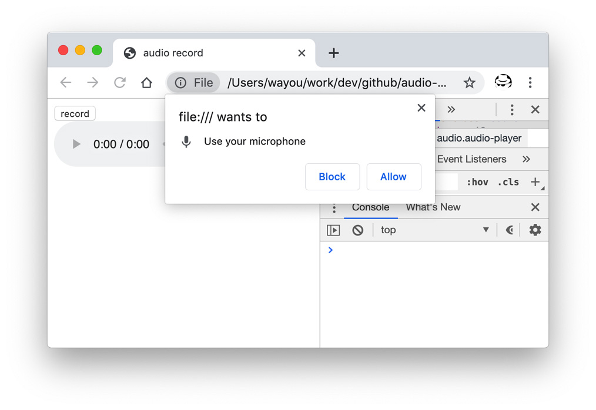Screen dimensions: 596x410
Task: Reload the page with the refresh icon
Action: coord(120,82)
